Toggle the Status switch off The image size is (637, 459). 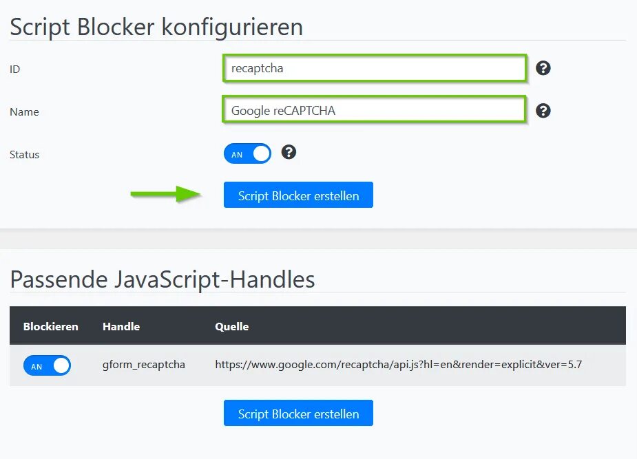247,154
